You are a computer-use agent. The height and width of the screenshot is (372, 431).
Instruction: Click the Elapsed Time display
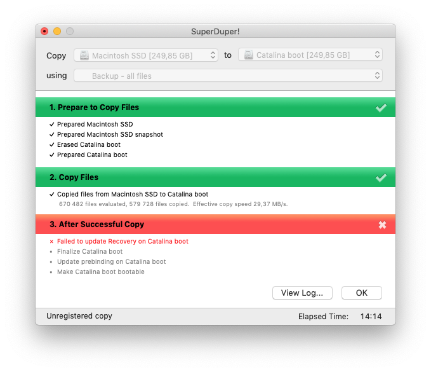coord(340,317)
